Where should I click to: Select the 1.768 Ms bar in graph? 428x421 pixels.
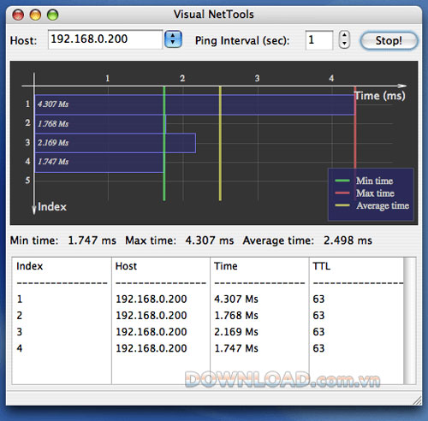[100, 124]
